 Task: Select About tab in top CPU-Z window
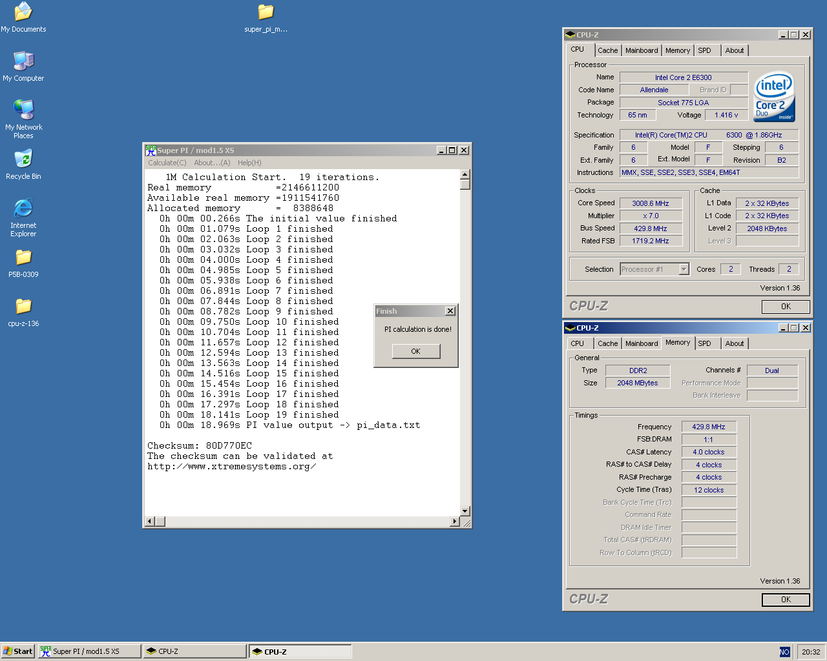735,50
